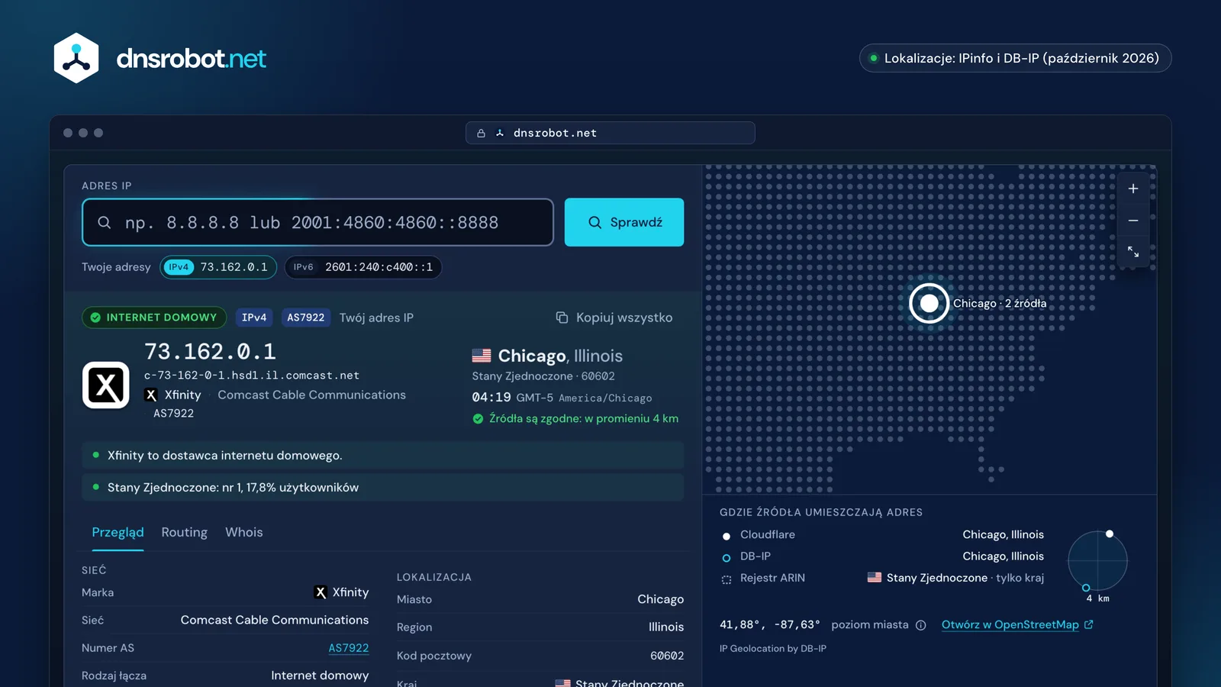Select the Cloudflare source row
The image size is (1221, 687).
[882, 534]
